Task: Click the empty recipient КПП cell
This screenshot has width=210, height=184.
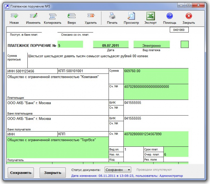Action: [x=83, y=134]
